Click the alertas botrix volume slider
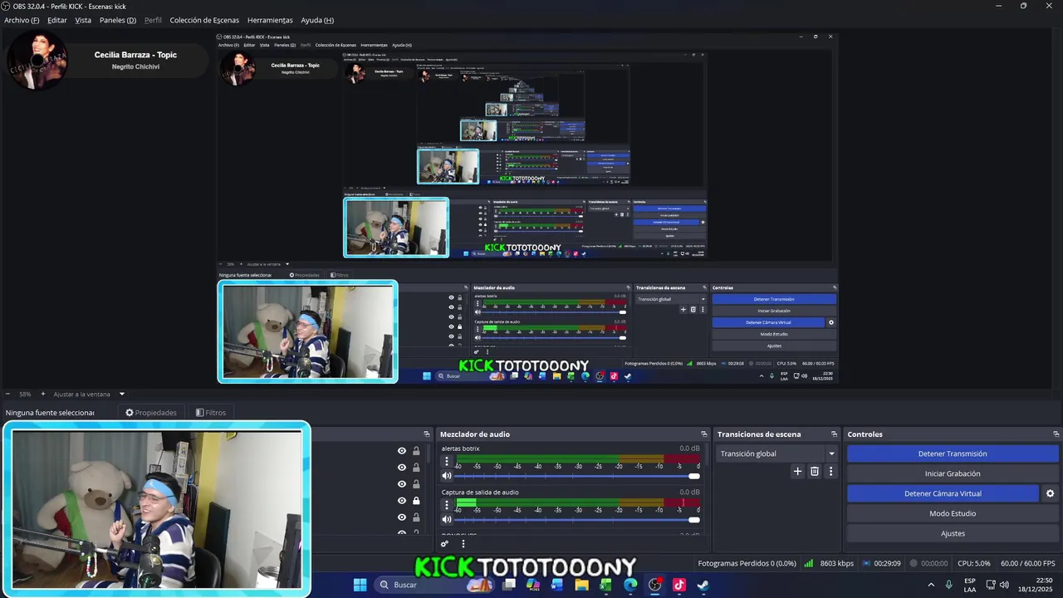This screenshot has height=598, width=1063. coord(577,476)
